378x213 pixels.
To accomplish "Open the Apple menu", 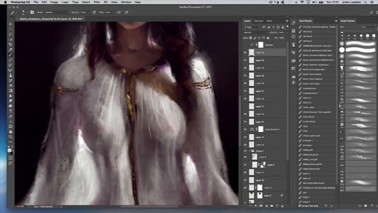I will click(5, 2).
